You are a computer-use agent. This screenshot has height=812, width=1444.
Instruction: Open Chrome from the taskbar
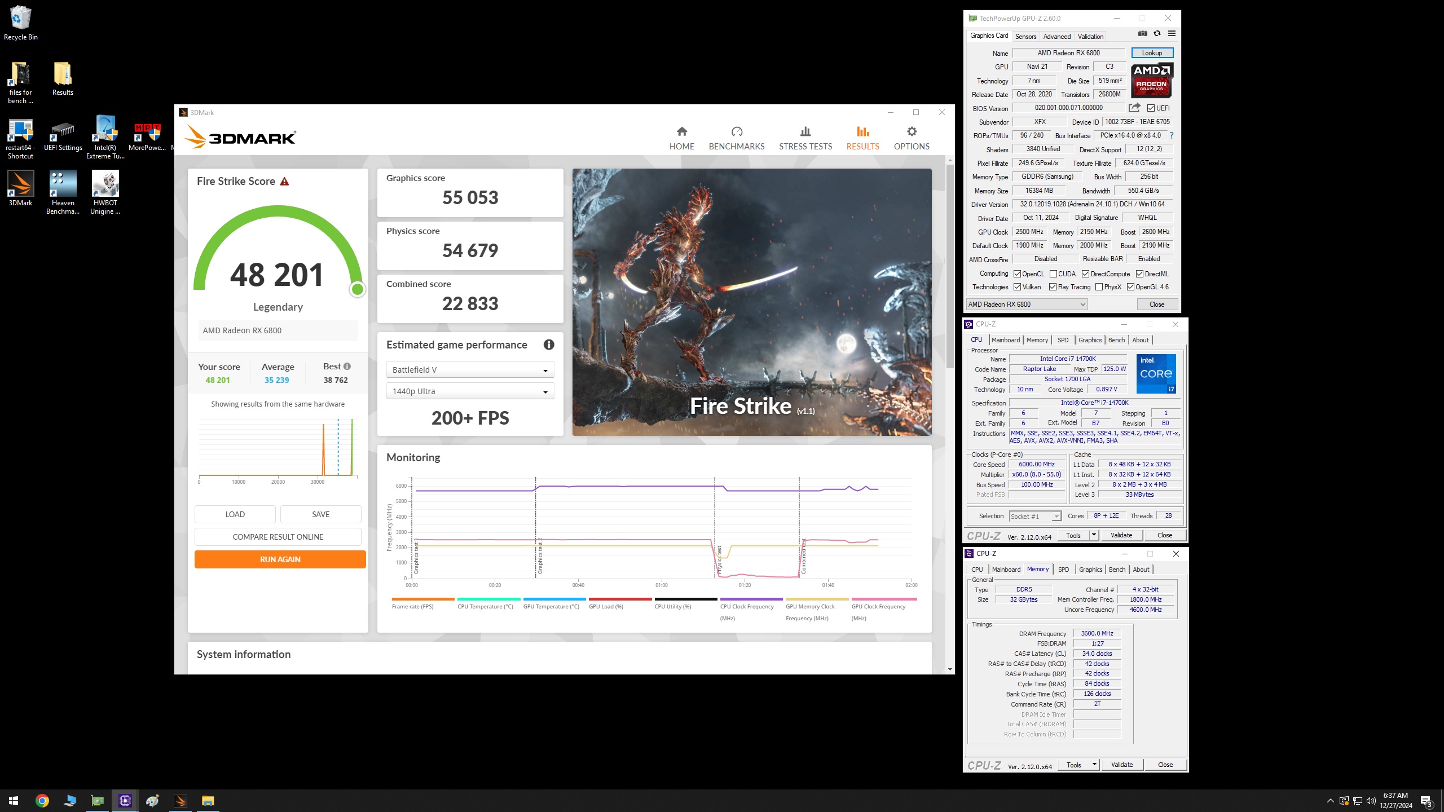pos(42,800)
